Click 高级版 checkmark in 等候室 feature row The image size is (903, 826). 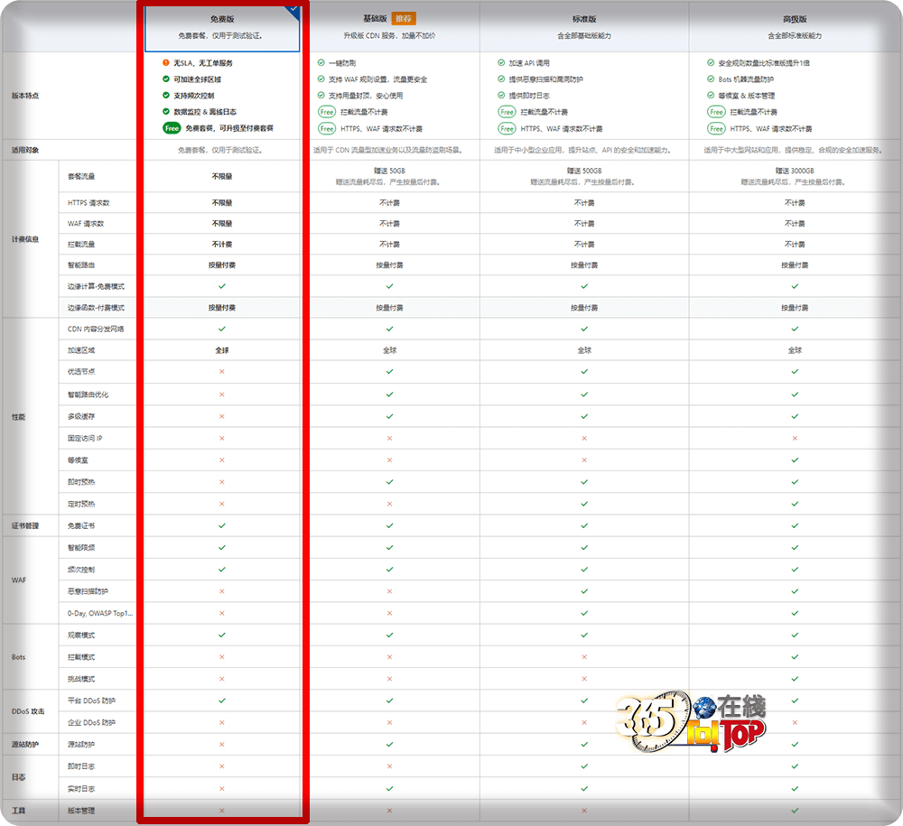click(795, 459)
